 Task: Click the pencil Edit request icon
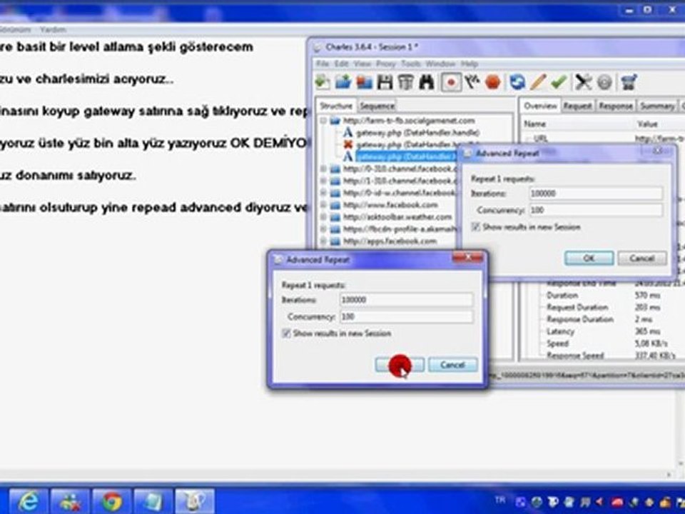pyautogui.click(x=538, y=81)
